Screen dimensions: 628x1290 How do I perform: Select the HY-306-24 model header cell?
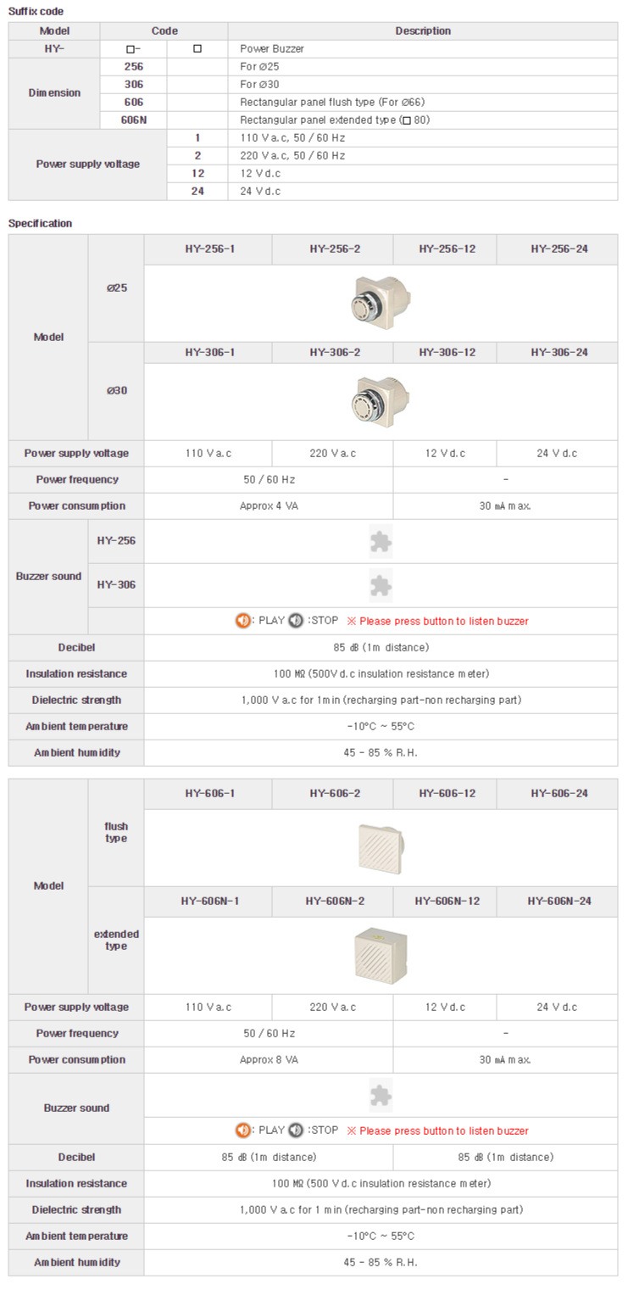coord(558,352)
